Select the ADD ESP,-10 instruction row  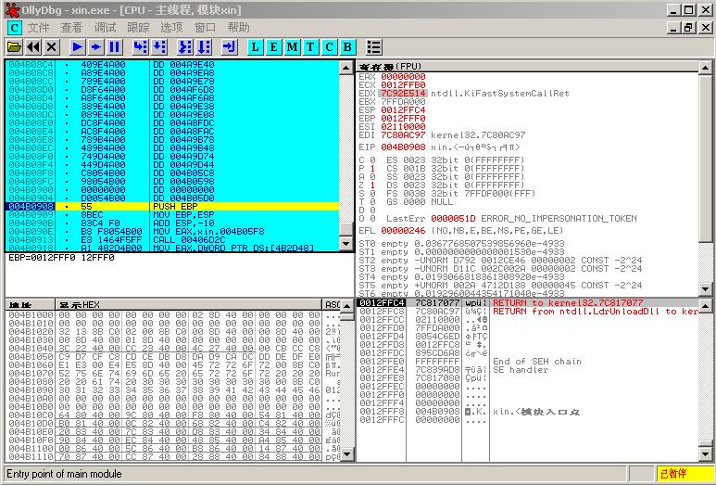click(x=172, y=223)
